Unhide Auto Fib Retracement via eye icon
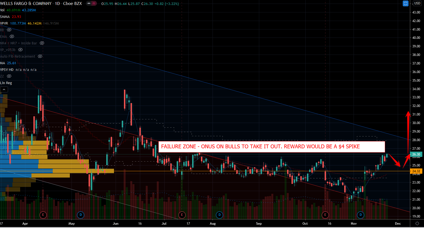 click(40, 56)
